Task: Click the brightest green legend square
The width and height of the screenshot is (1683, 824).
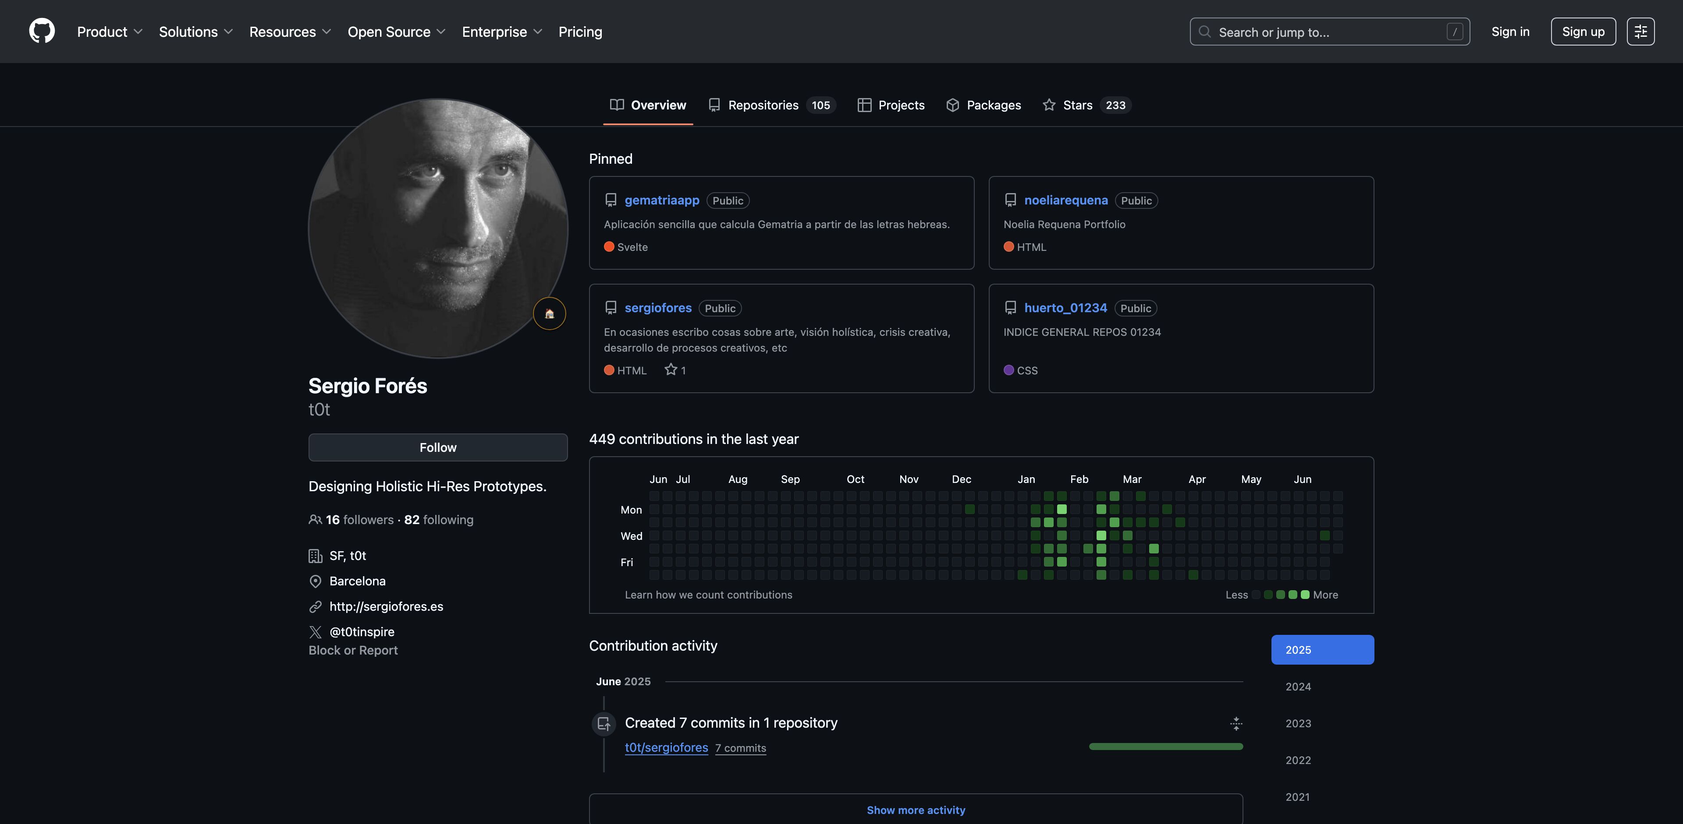Action: 1305,595
